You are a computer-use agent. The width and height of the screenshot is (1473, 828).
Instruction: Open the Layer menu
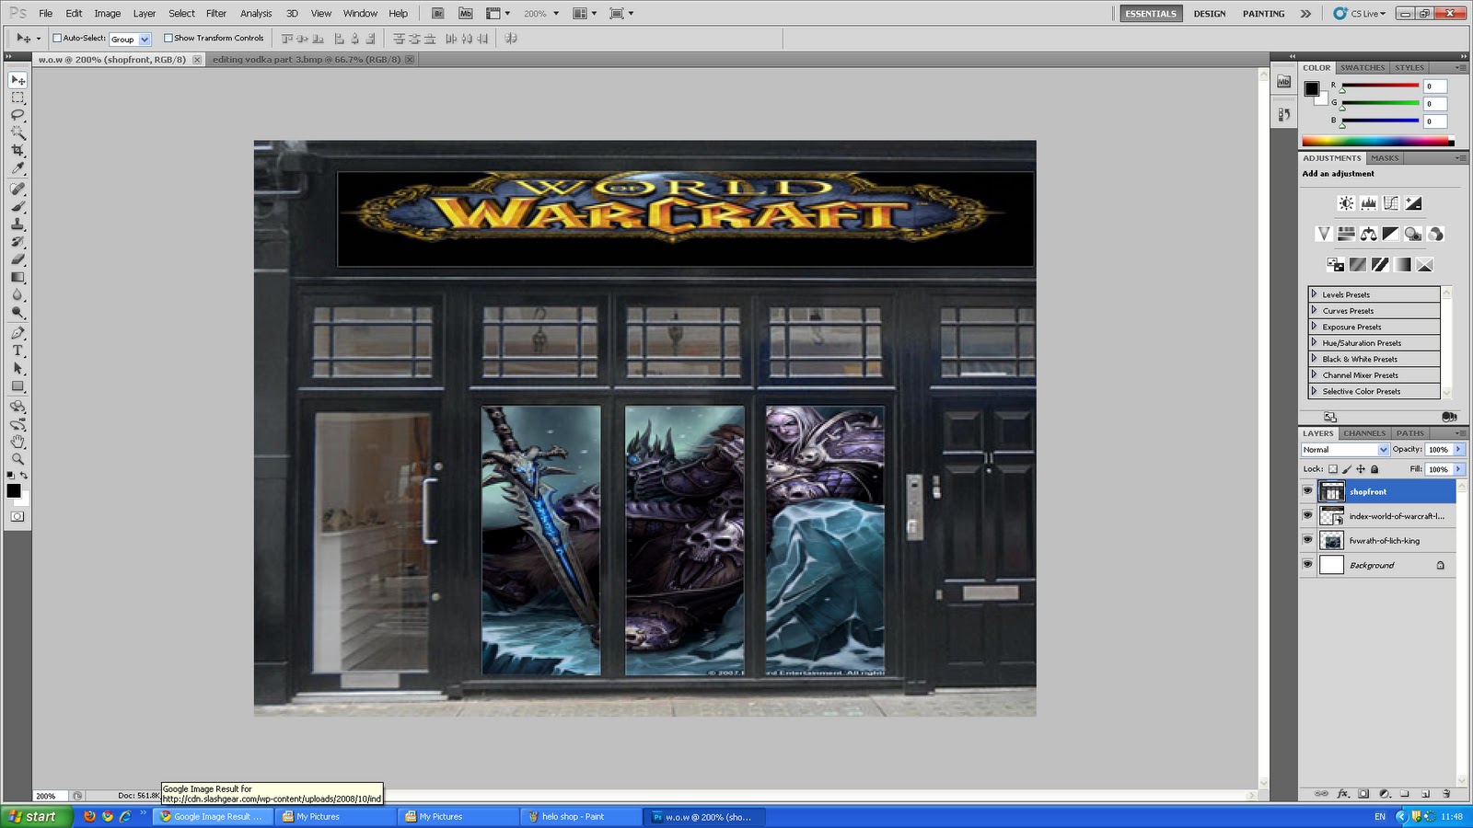[x=145, y=14]
